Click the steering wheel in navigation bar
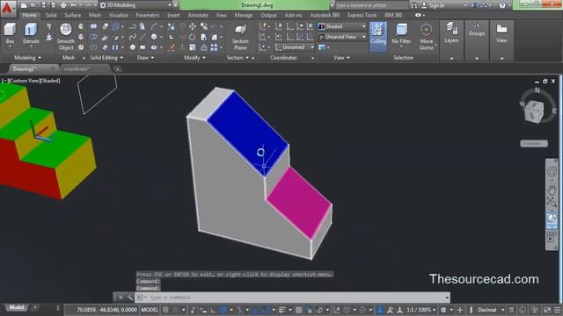Screen dimensions: 563x316 point(552,172)
